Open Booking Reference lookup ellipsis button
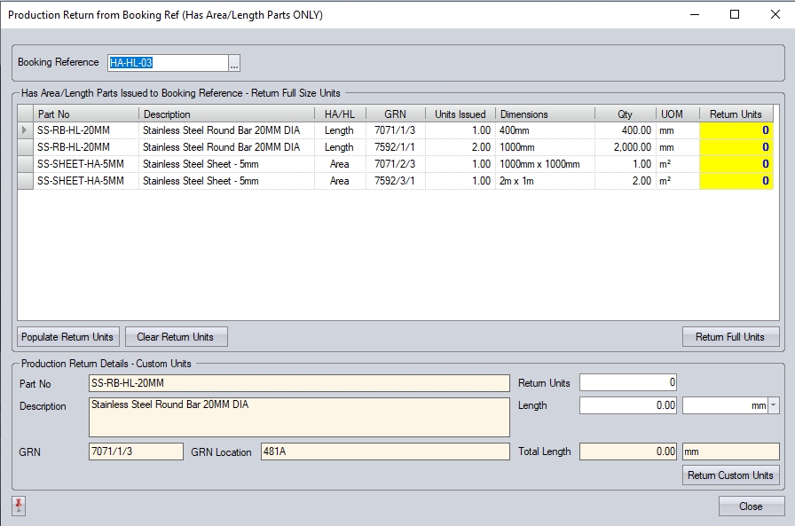 pos(234,63)
